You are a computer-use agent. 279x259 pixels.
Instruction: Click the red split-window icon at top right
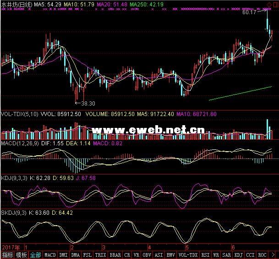275,5
